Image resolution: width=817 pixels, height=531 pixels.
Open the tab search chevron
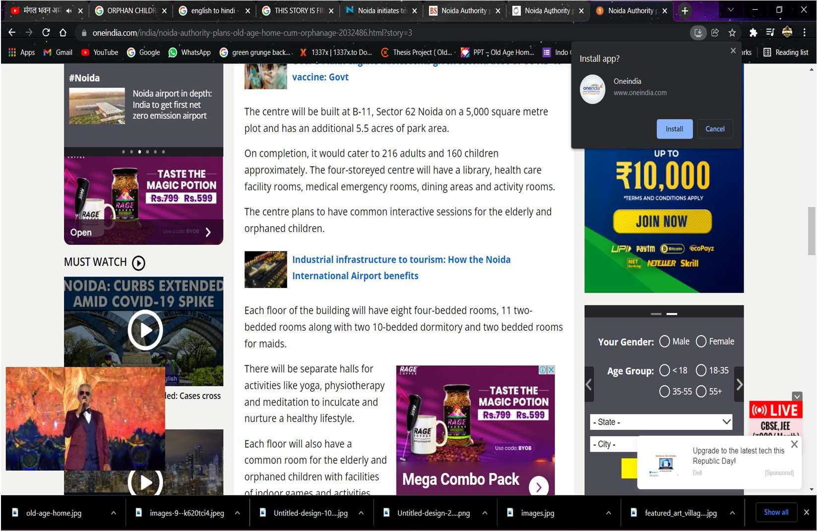point(731,10)
